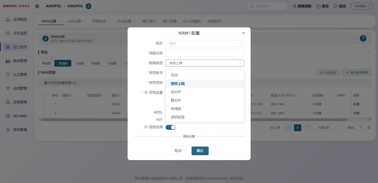
Task: Open 健康指数 health index icon
Action: [295, 6]
